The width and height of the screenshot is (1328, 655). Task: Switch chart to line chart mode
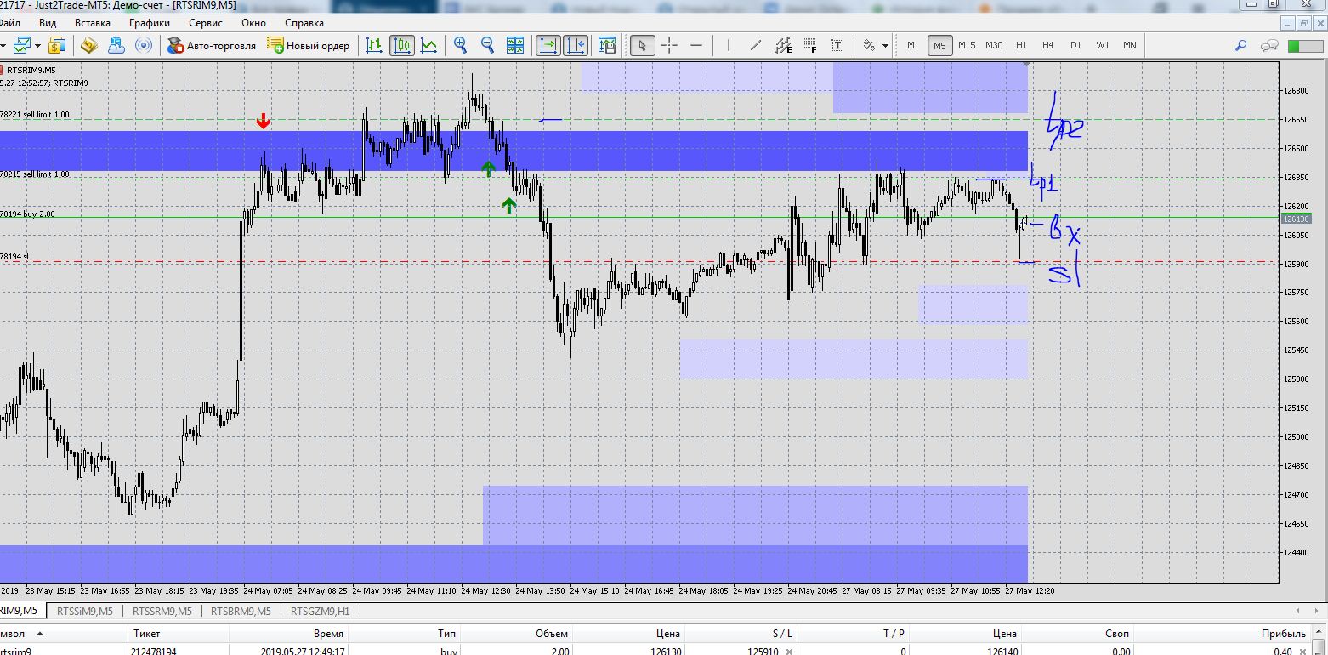[428, 45]
